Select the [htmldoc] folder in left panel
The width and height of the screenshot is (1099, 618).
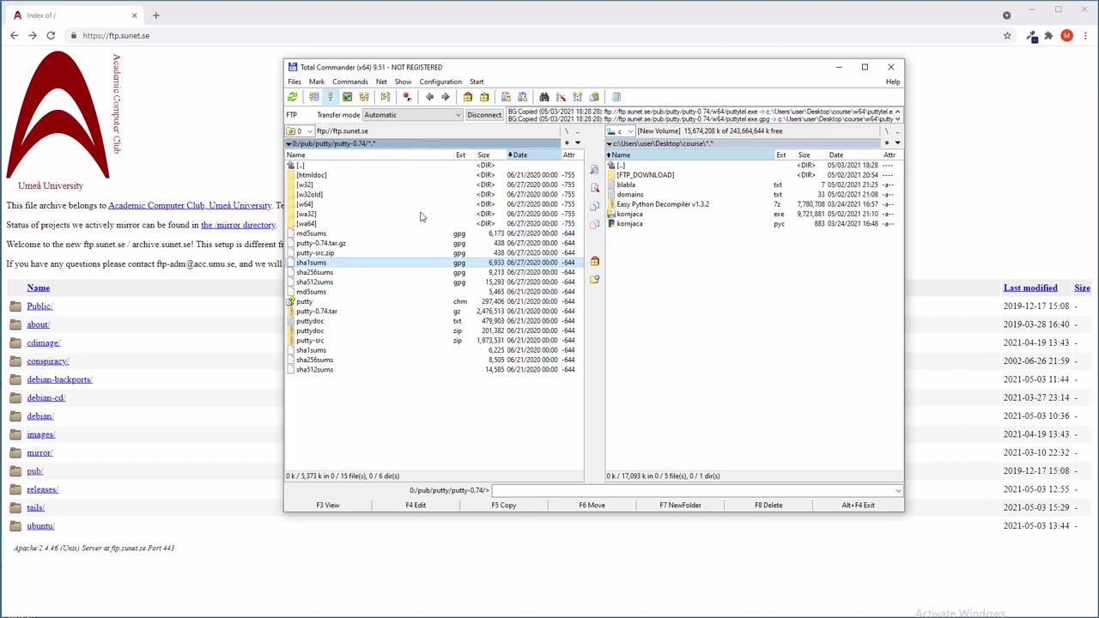click(312, 175)
